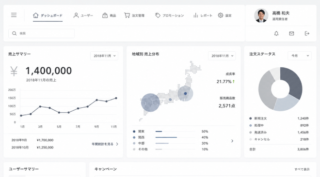The image size is (320, 177).
Task: Click the 関東 legend dot
Action: coord(134,132)
